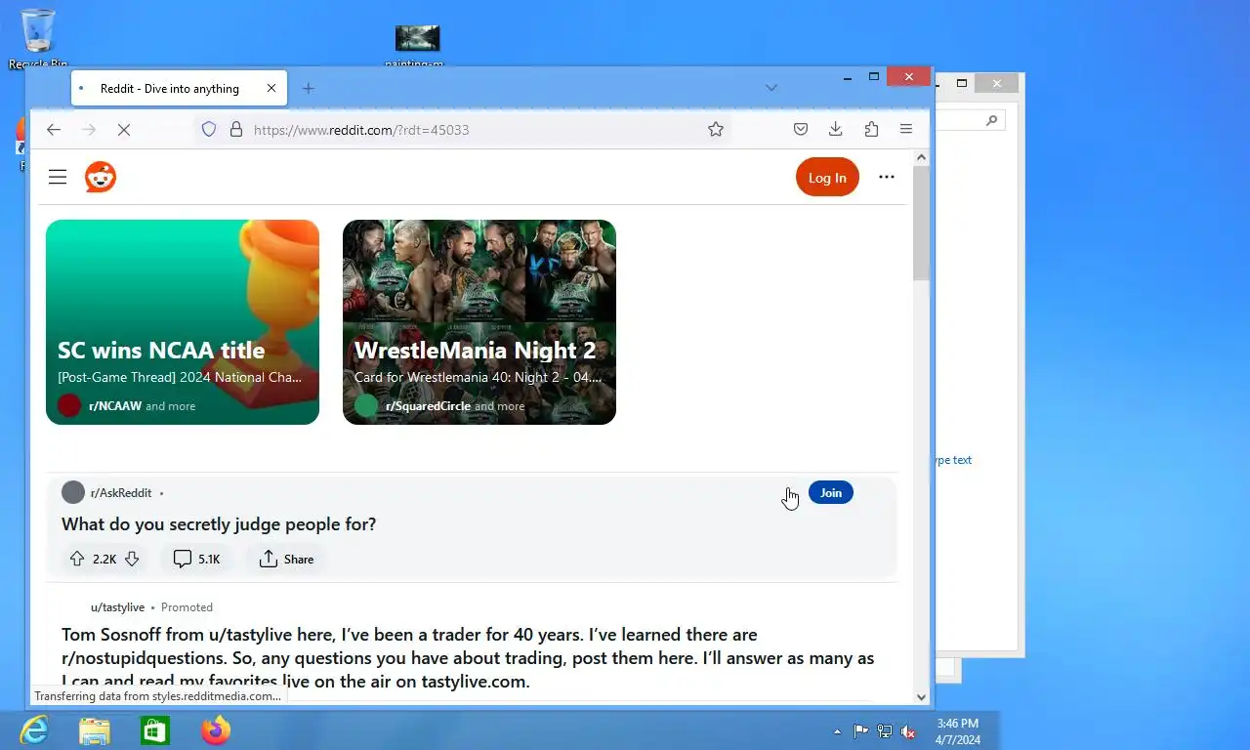Open Firefox tracking protection shield

coord(208,129)
